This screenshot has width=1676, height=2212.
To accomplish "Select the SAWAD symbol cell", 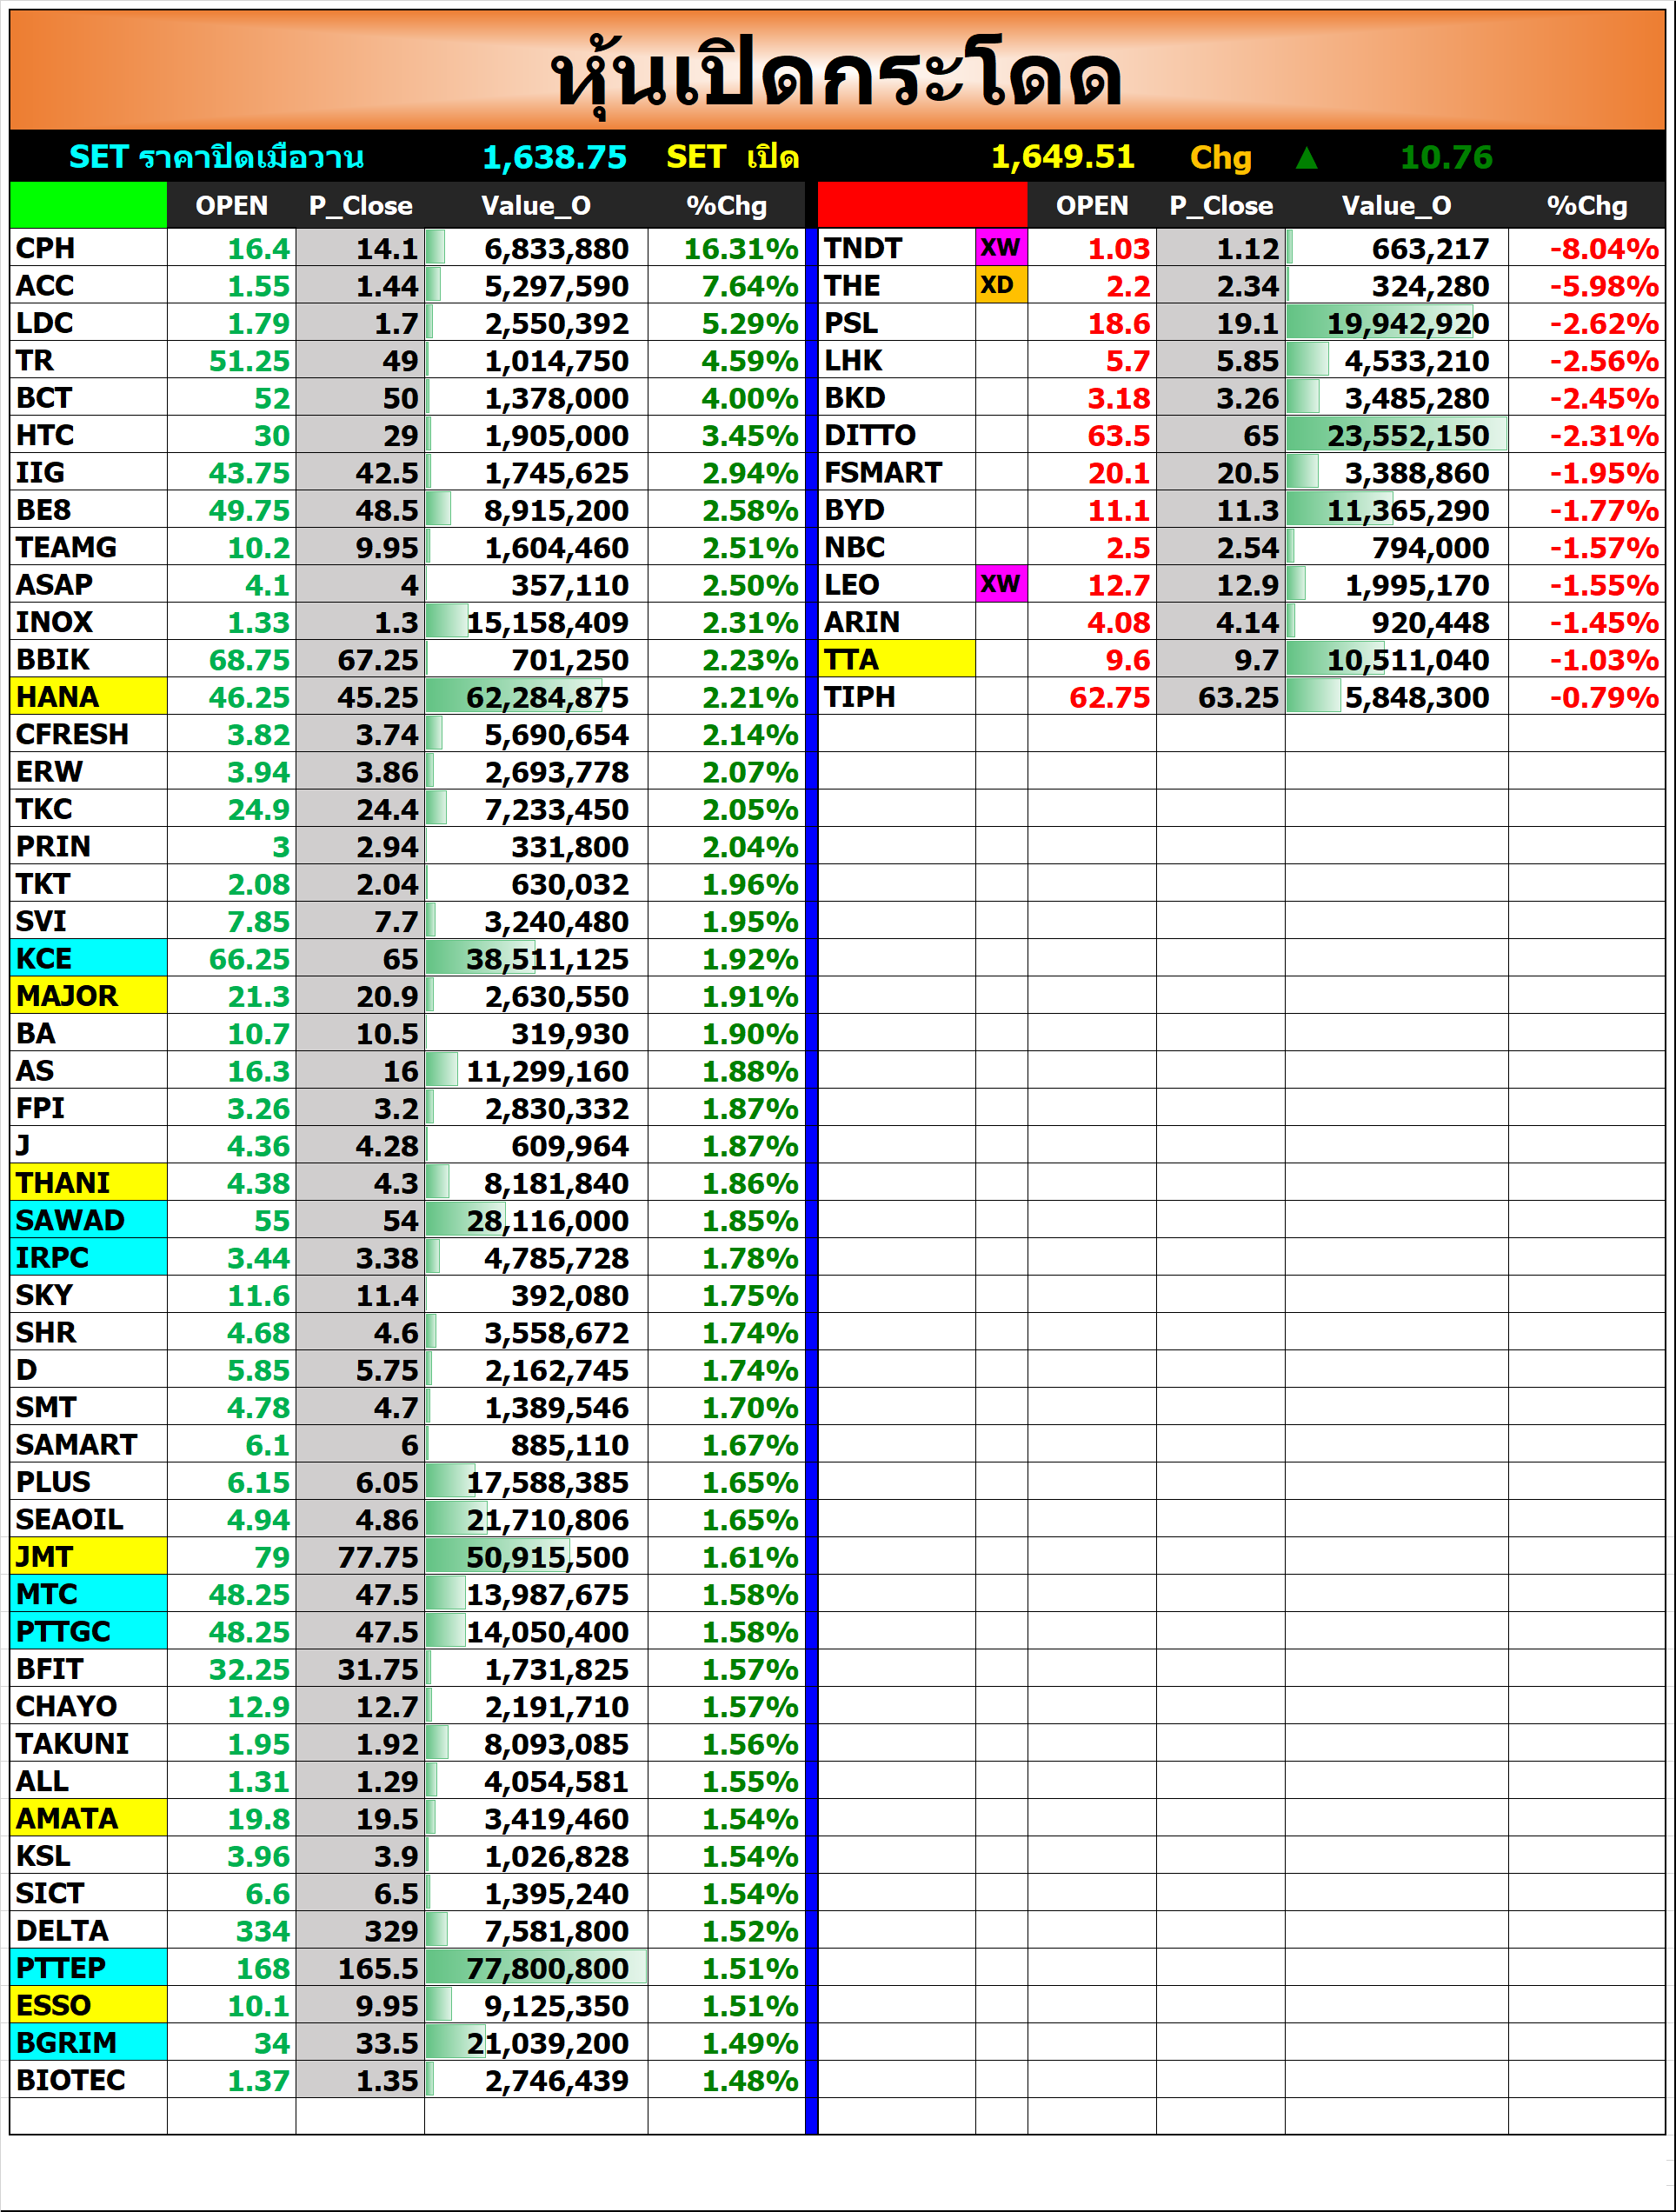I will click(88, 1220).
